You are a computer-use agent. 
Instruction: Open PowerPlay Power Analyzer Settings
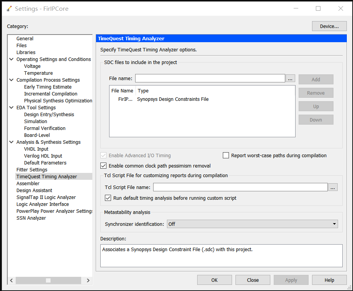click(x=54, y=211)
